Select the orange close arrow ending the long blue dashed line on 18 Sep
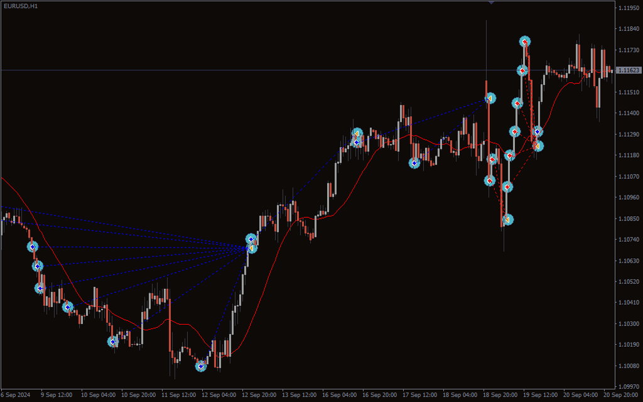This screenshot has height=402, width=643. pos(490,98)
